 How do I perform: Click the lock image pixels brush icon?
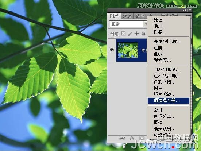130,34
